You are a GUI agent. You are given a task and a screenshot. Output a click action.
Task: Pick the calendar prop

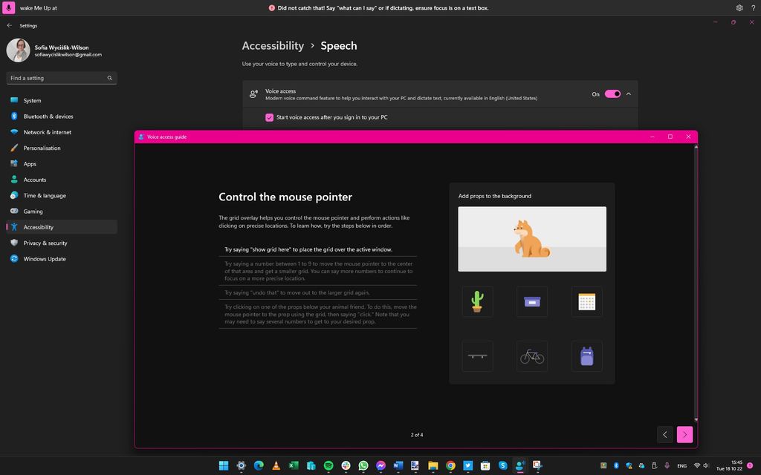(587, 301)
